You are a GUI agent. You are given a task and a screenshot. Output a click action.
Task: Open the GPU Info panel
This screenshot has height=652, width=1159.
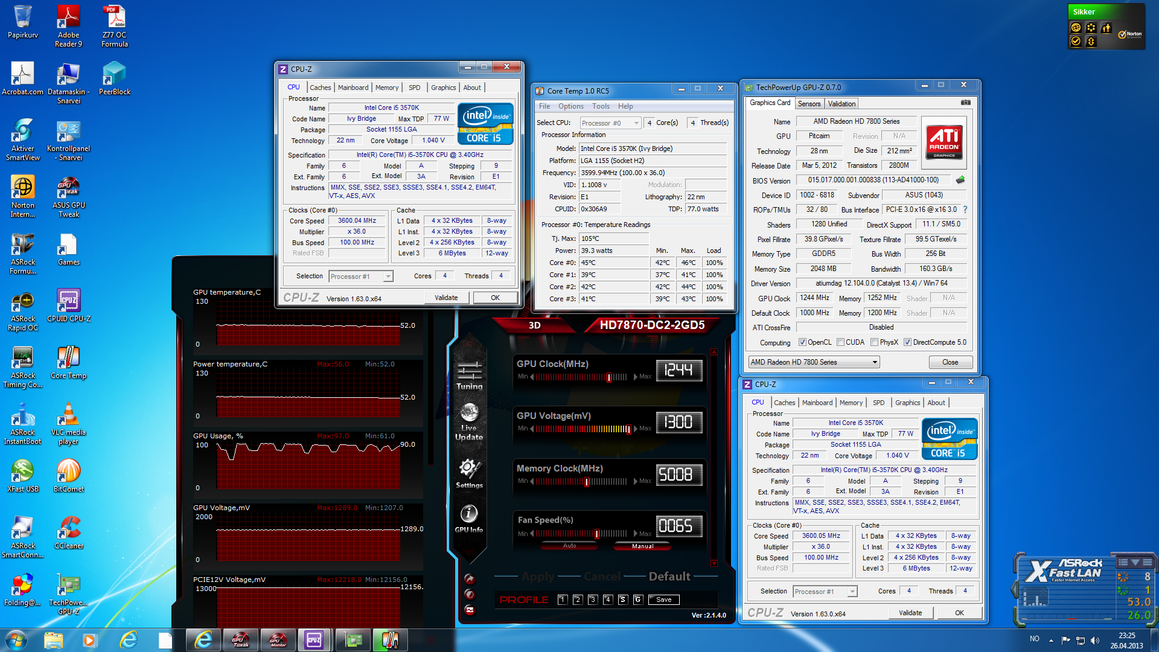[x=469, y=519]
